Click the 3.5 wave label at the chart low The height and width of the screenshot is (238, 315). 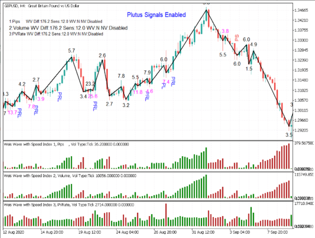pyautogui.click(x=289, y=135)
